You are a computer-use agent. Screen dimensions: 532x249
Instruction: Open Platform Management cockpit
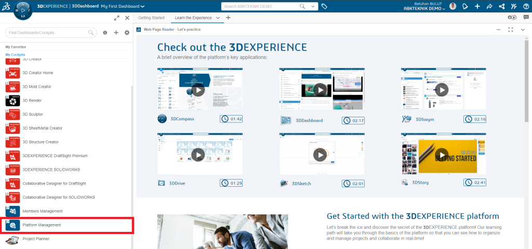click(42, 225)
